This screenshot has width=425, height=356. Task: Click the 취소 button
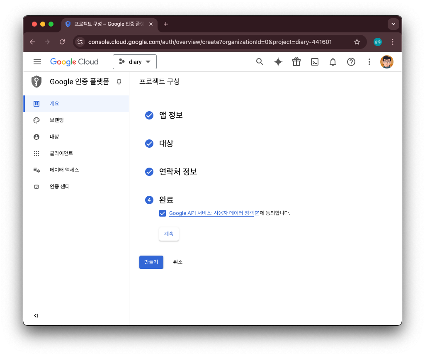click(x=178, y=262)
